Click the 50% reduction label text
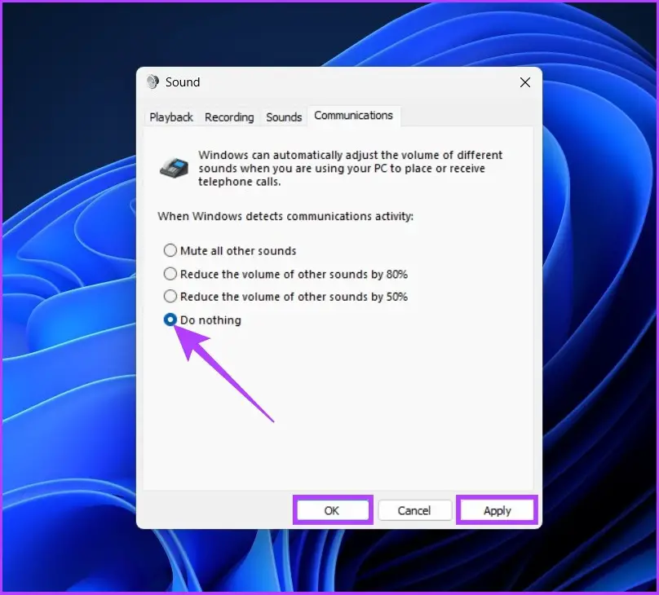Viewport: 659px width, 595px height. coord(294,297)
